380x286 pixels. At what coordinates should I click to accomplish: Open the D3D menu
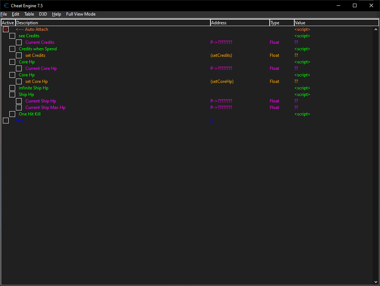tap(43, 14)
